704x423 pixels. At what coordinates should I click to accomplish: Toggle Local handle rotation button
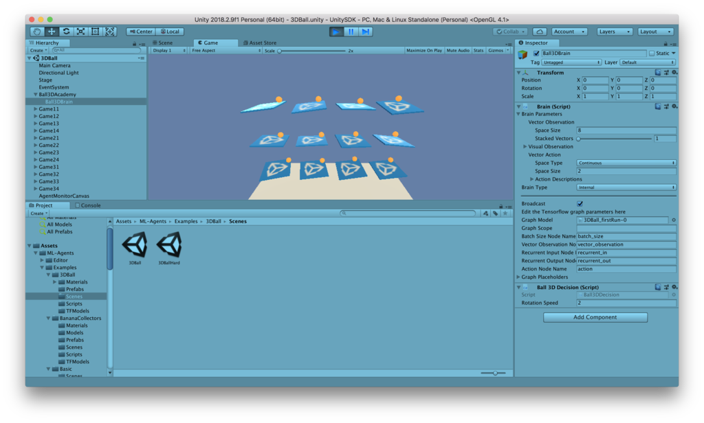click(170, 32)
